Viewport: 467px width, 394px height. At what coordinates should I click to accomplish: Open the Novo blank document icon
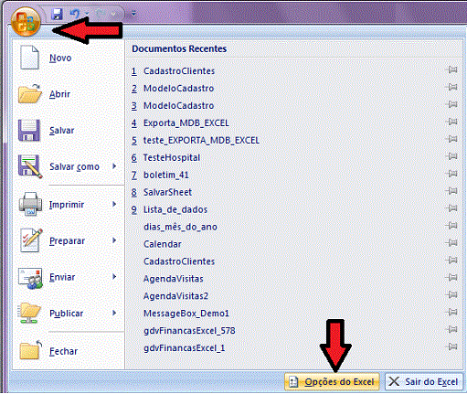pos(29,58)
